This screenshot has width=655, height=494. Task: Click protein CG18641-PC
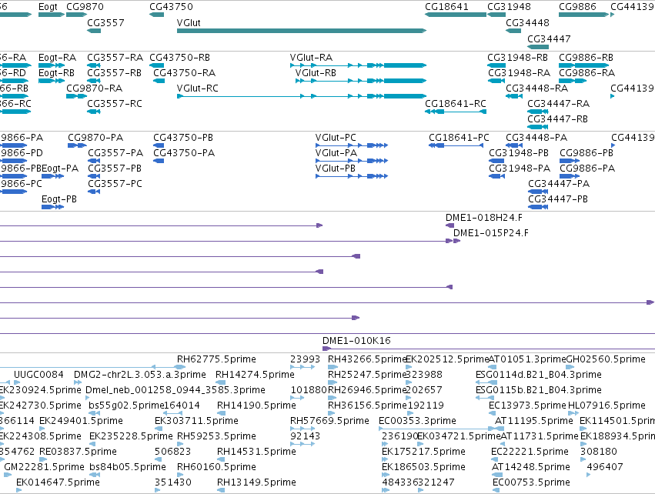(456, 145)
